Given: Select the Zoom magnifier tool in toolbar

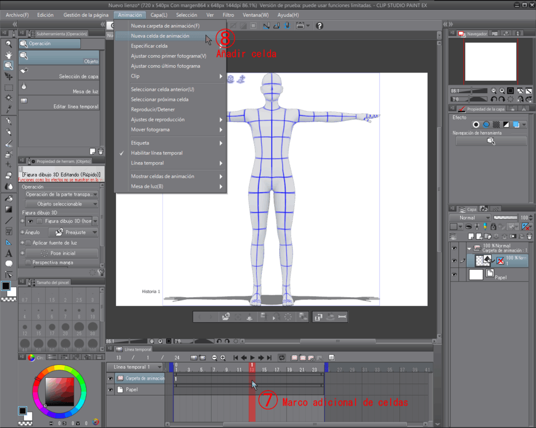Looking at the screenshot, I should click(x=9, y=43).
